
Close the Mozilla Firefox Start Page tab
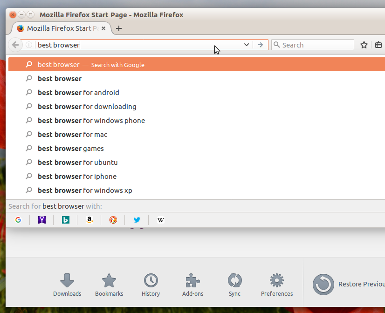pyautogui.click(x=103, y=28)
